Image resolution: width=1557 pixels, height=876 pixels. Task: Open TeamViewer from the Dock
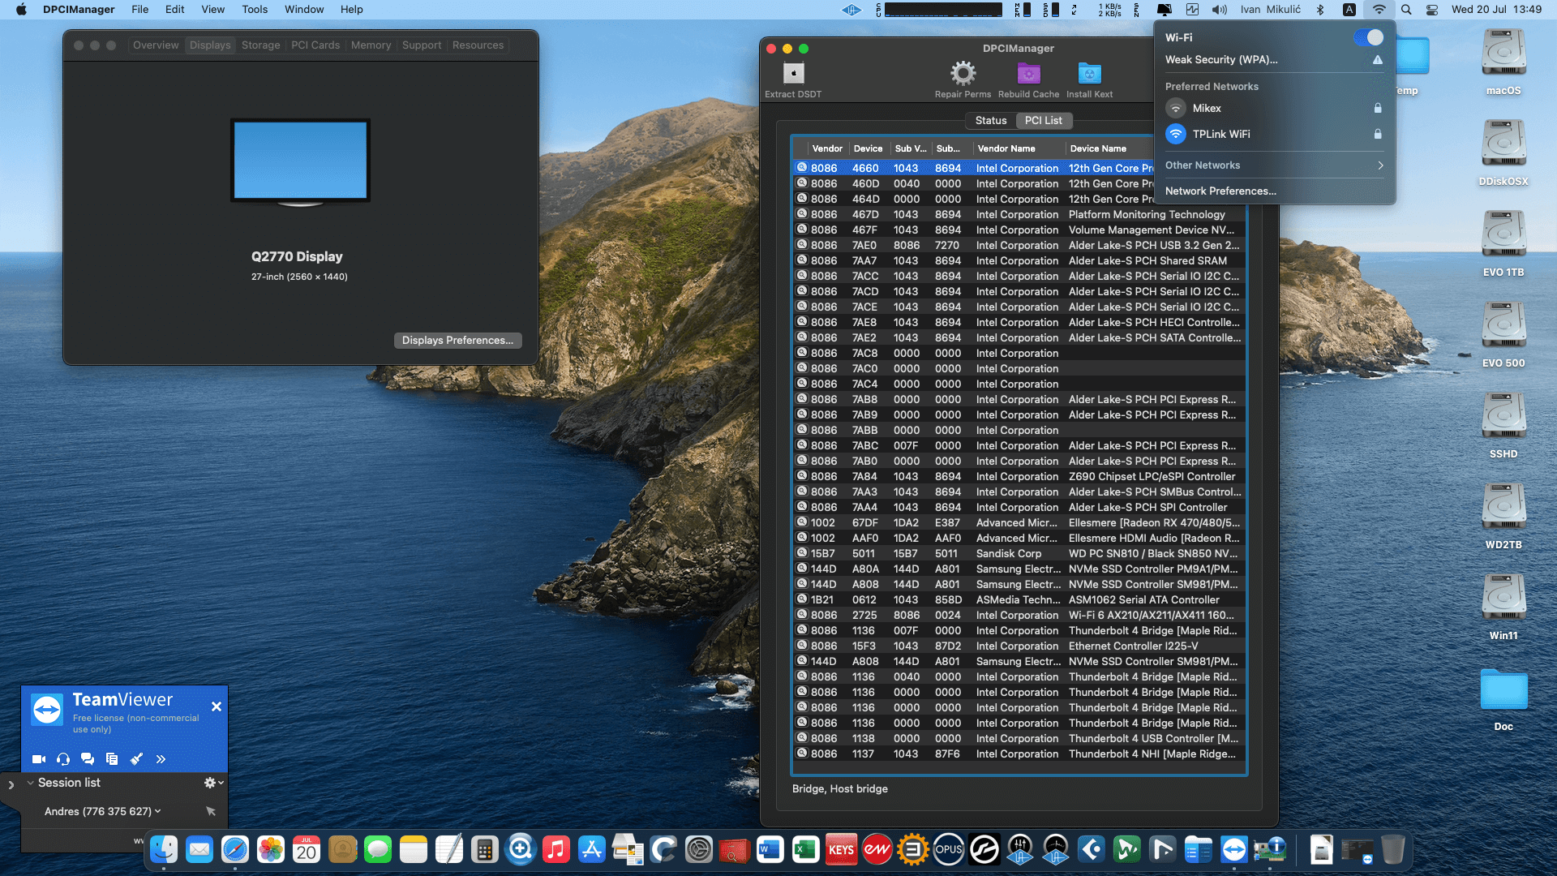click(1234, 849)
